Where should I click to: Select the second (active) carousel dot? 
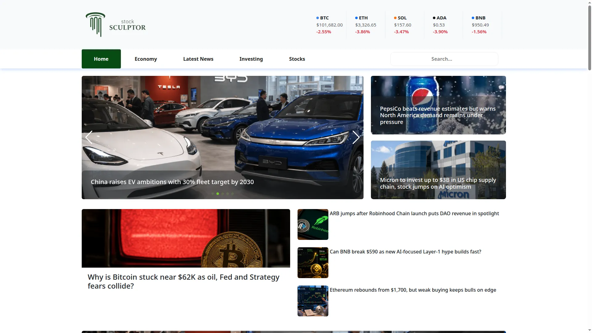[218, 194]
